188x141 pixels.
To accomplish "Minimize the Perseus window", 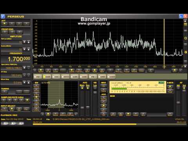I will [x=181, y=16].
